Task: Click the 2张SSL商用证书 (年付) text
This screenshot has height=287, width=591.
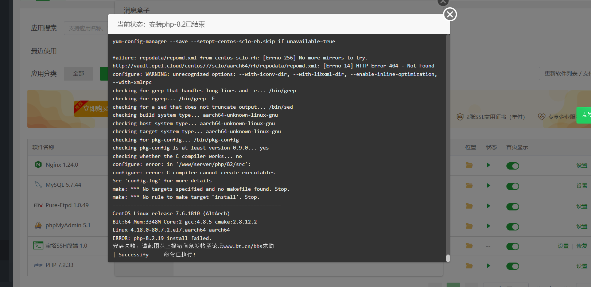Action: [496, 117]
